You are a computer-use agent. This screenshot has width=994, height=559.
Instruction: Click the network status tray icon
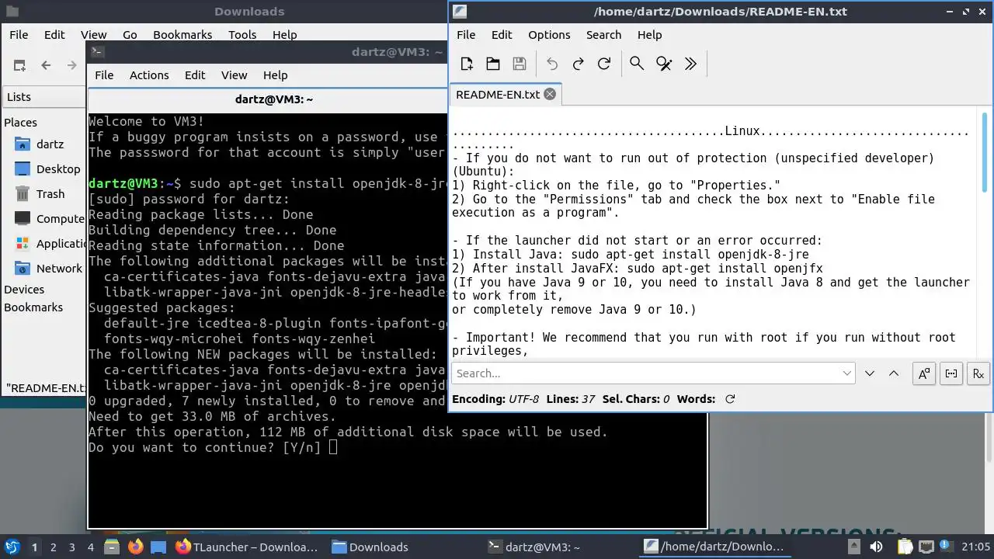click(926, 547)
